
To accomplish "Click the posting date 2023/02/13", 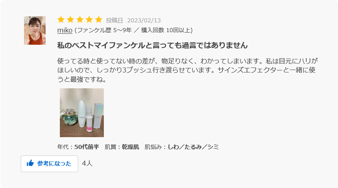I will click(x=144, y=20).
